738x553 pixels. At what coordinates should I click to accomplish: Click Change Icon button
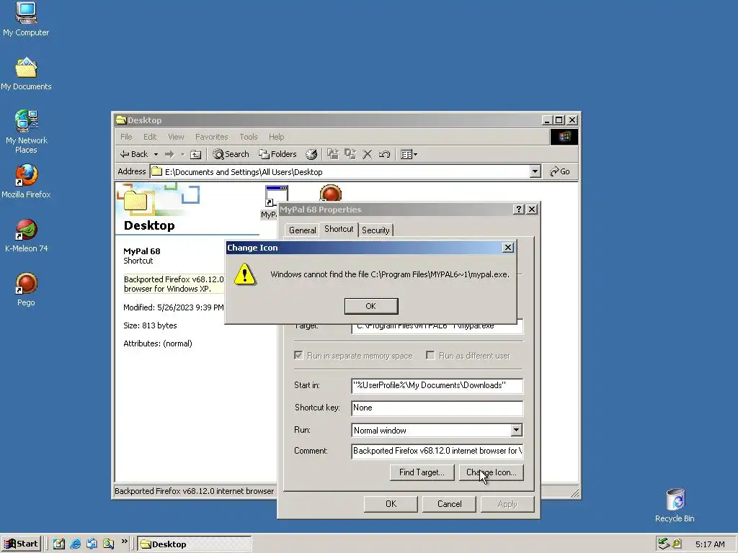[491, 472]
